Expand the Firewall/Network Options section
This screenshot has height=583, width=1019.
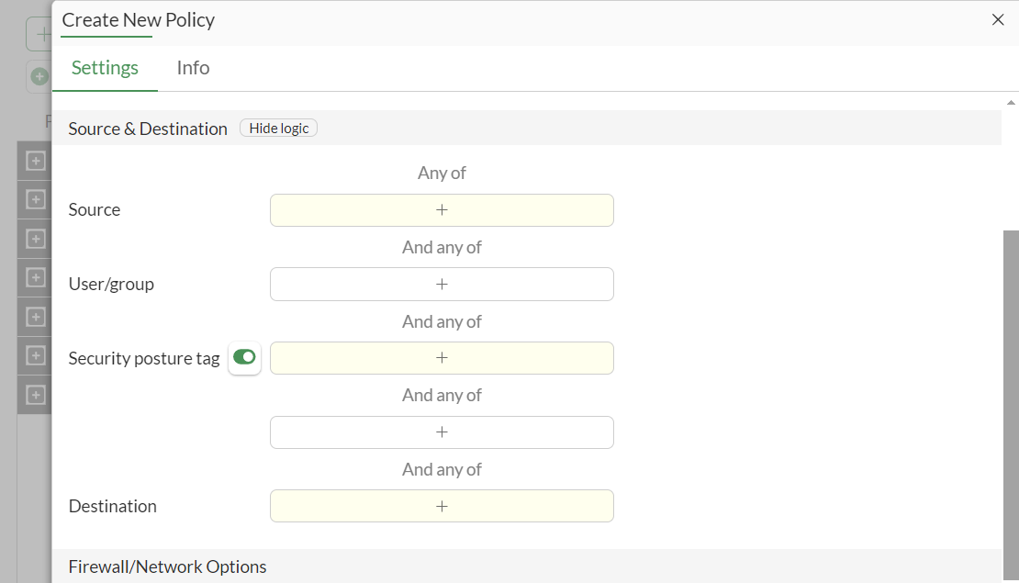click(x=167, y=566)
